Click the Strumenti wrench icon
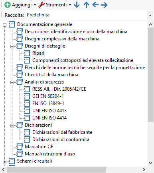The width and height of the screenshot is (154, 173). (41, 5)
